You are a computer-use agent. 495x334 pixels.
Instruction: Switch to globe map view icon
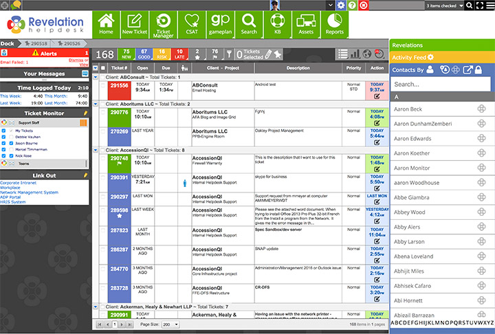367,54
